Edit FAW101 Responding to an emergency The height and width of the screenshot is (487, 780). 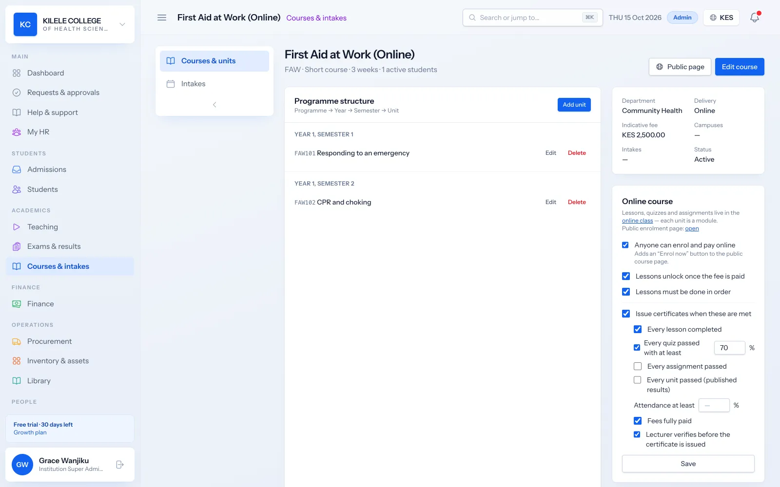pos(551,153)
